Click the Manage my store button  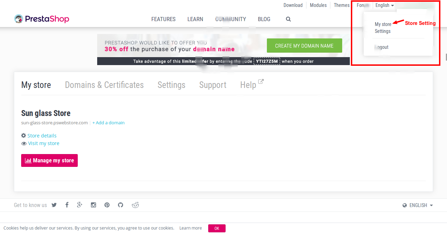coord(49,160)
